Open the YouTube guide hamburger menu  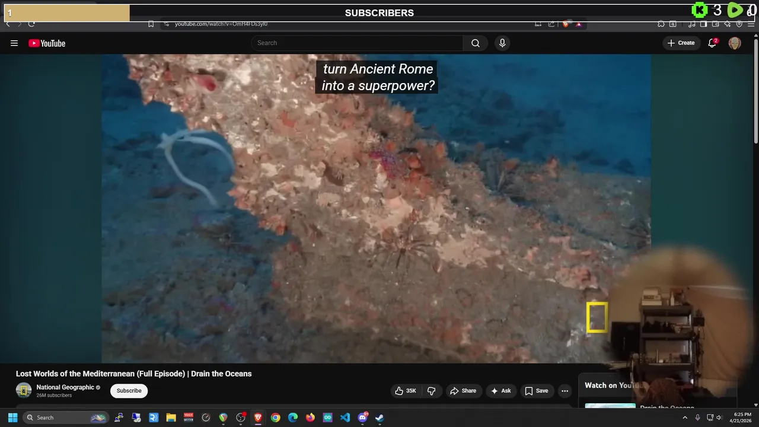[14, 43]
